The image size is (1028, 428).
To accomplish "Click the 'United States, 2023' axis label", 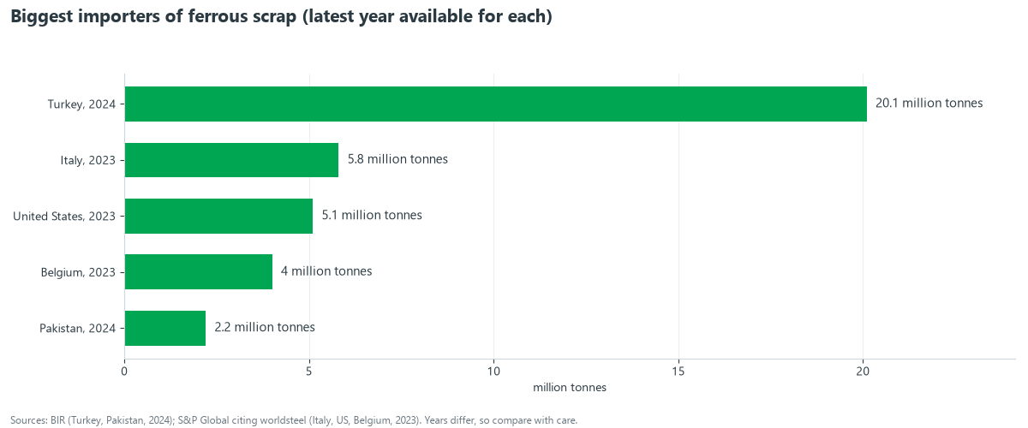I will tap(64, 217).
